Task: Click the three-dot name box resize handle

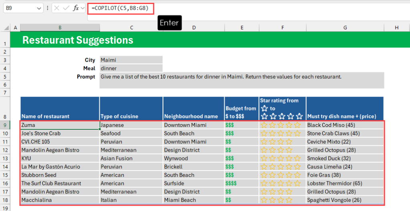Action: pos(48,8)
